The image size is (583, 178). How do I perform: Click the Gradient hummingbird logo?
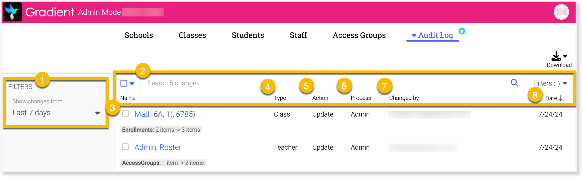(12, 12)
